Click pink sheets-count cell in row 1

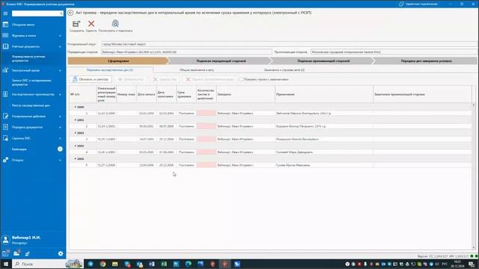click(207, 113)
